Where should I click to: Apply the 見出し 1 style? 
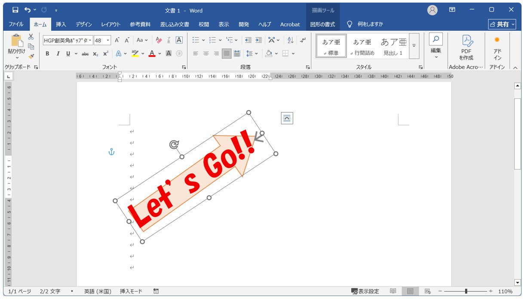(393, 46)
